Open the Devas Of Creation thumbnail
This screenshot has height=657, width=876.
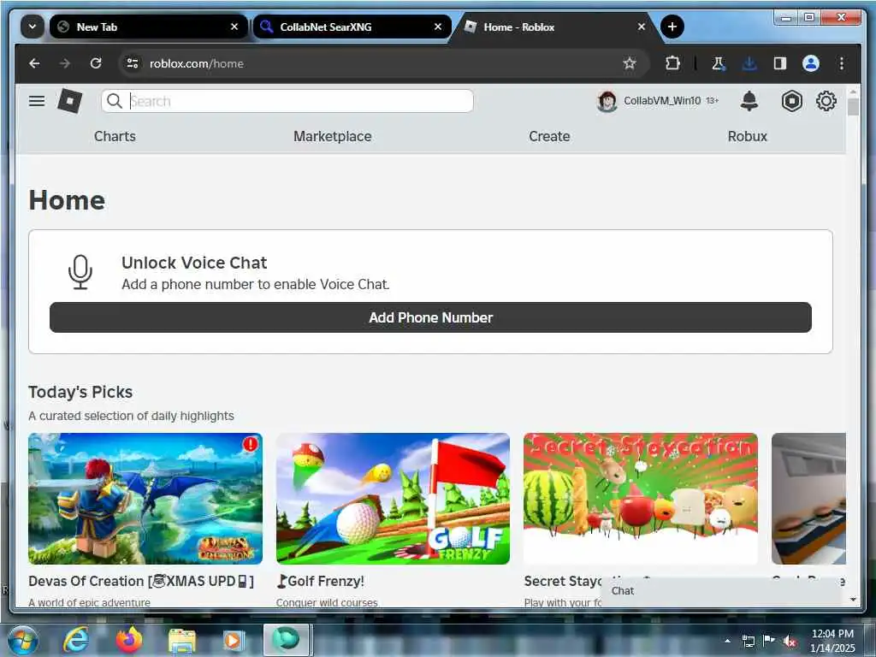point(145,499)
